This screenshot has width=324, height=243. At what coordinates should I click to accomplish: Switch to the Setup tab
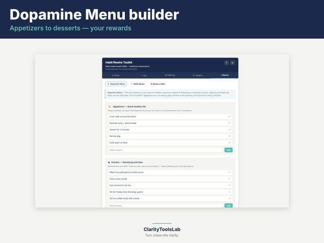[116, 75]
